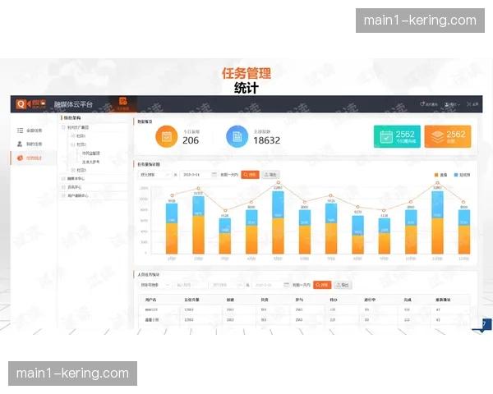The width and height of the screenshot is (493, 394).
Task: Click export button in personnel section
Action: (x=343, y=285)
